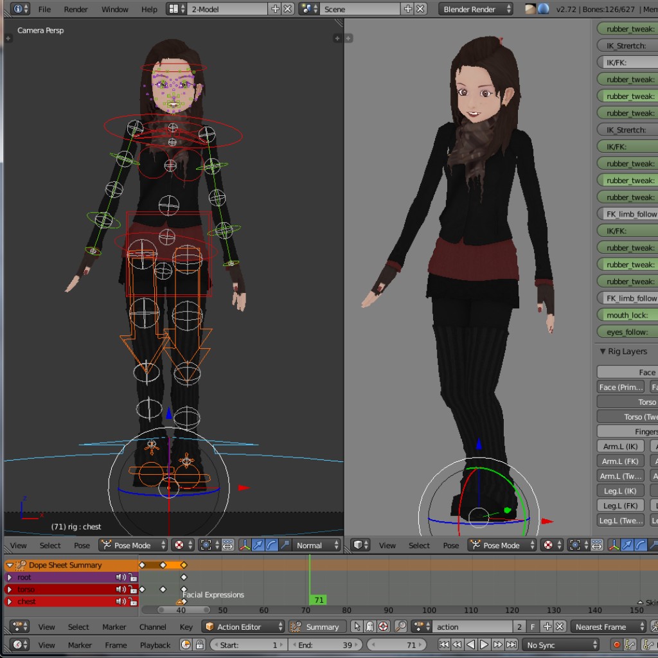658x658 pixels.
Task: Mute the torso channel speaker toggle
Action: [x=119, y=589]
